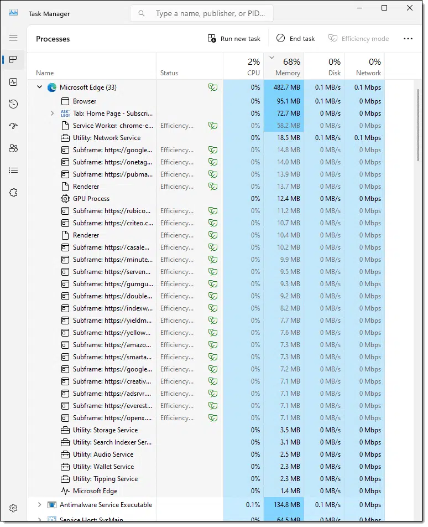The width and height of the screenshot is (428, 527).
Task: Click the search magnifier icon
Action: tap(142, 13)
